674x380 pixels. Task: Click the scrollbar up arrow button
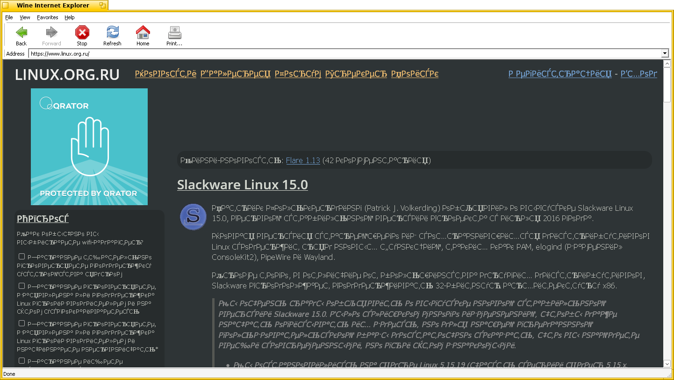667,65
